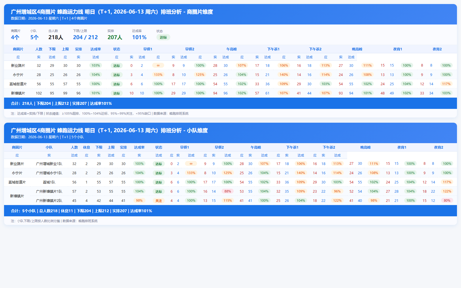Click 新塘镇片 row name in 商圈片维度 table
This screenshot has height=288, width=461.
point(18,93)
